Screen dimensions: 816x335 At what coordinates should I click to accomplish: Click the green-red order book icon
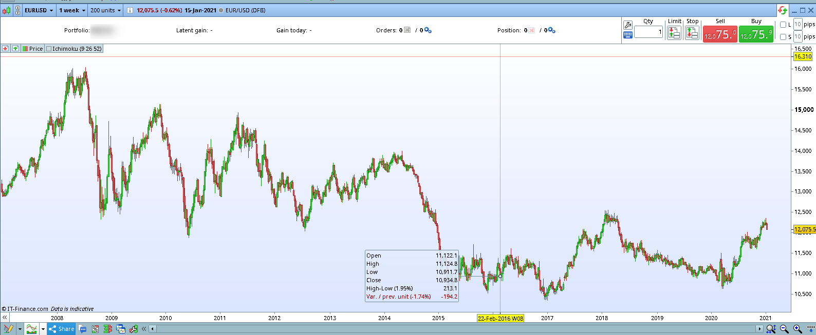pyautogui.click(x=108, y=329)
